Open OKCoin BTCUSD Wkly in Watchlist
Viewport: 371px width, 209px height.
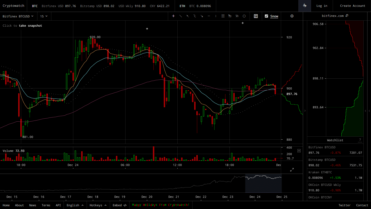click(335, 188)
